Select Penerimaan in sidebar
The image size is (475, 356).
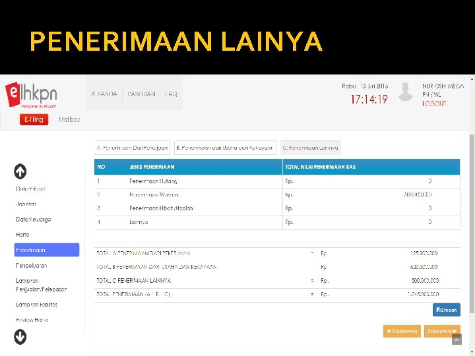[47, 250]
